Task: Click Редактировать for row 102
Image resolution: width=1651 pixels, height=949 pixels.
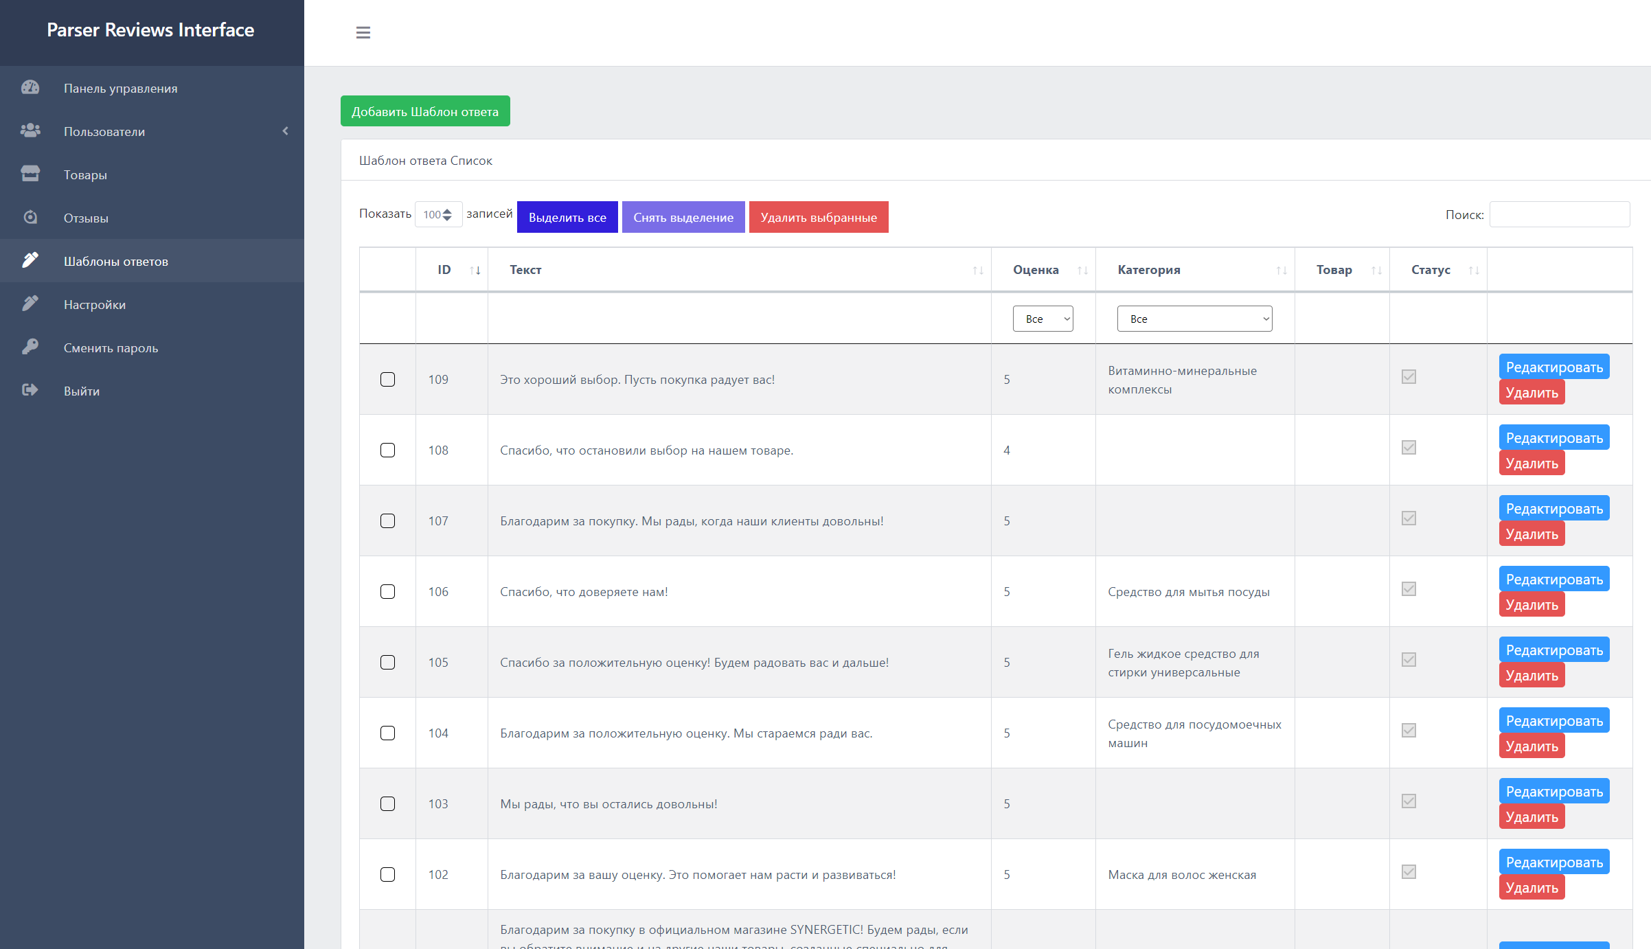Action: (x=1554, y=862)
